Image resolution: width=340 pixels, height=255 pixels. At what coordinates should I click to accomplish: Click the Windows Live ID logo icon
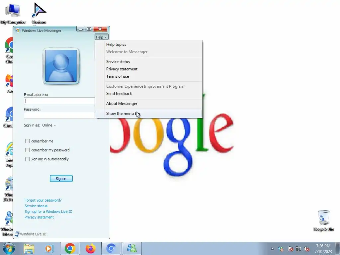(x=17, y=234)
